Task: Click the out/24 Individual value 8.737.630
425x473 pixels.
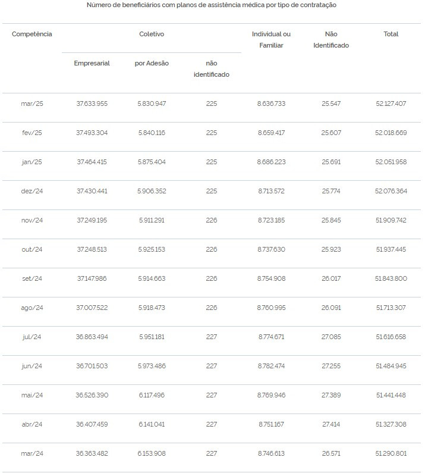Action: [271, 249]
